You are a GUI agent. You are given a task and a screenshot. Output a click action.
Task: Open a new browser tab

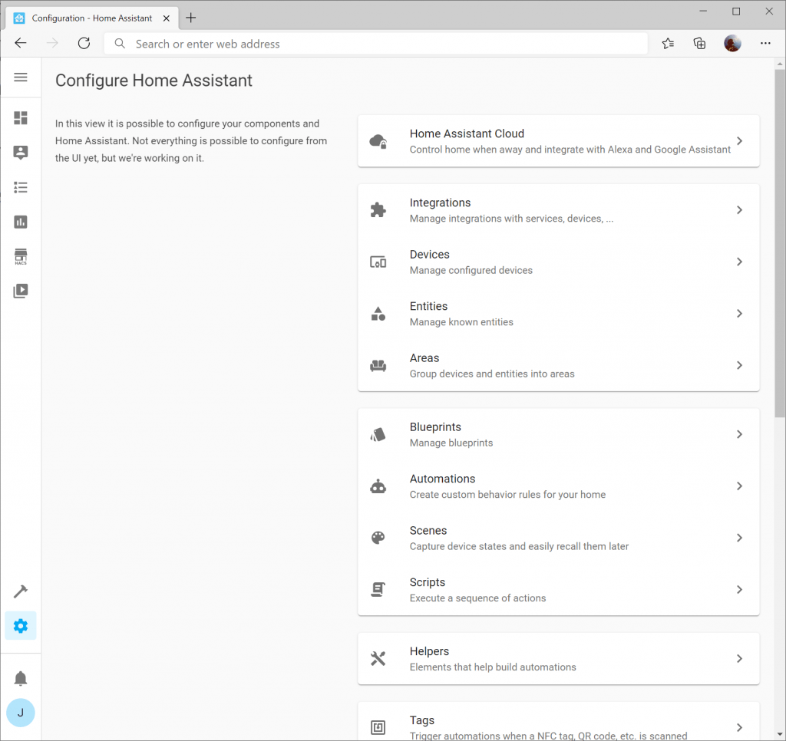[x=190, y=17]
